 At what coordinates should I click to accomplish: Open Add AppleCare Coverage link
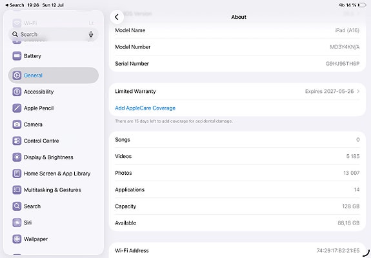[145, 108]
